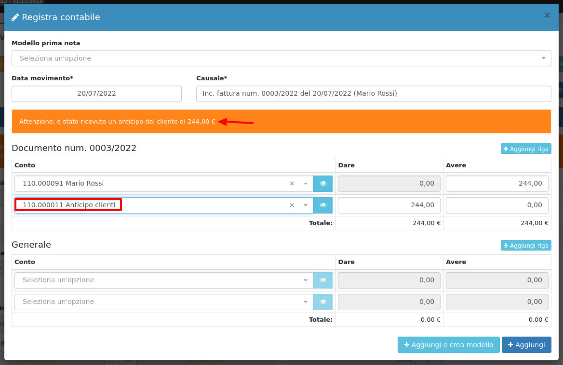Click the eye icon beside Mario Rossi account
Viewport: 563px width, 365px height.
pyautogui.click(x=323, y=183)
